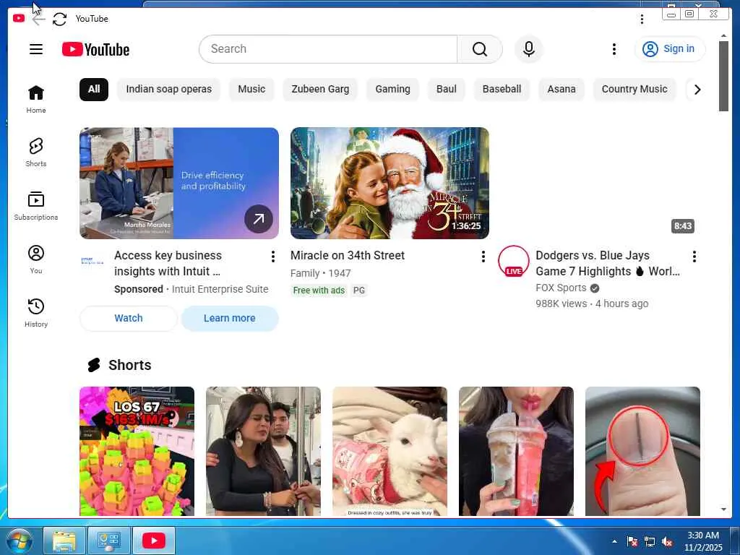Open more options for Dodgers vs. Blue Jays video

point(694,257)
